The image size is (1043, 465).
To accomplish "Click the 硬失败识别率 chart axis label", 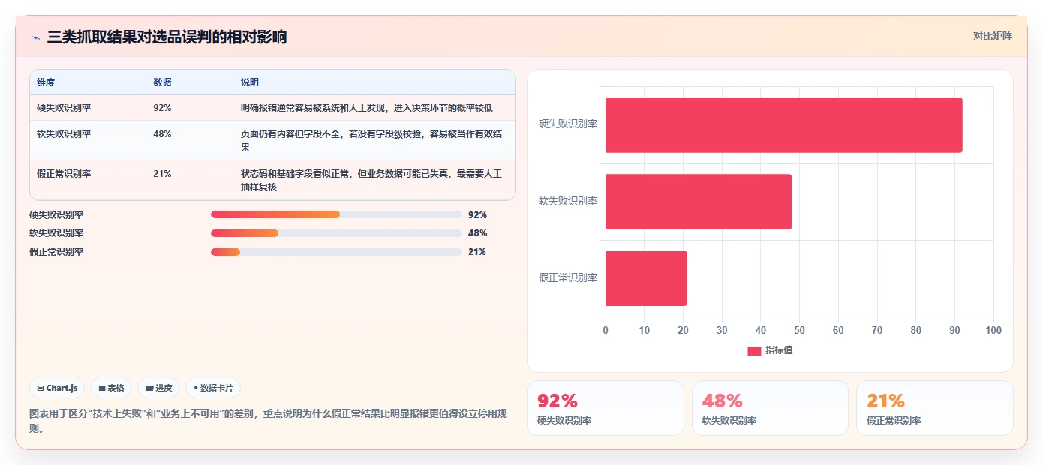I will pyautogui.click(x=568, y=124).
